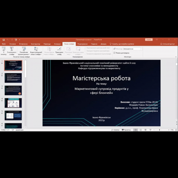Click zoom out minus button
Screen dimensions: 178x178
(x=154, y=130)
